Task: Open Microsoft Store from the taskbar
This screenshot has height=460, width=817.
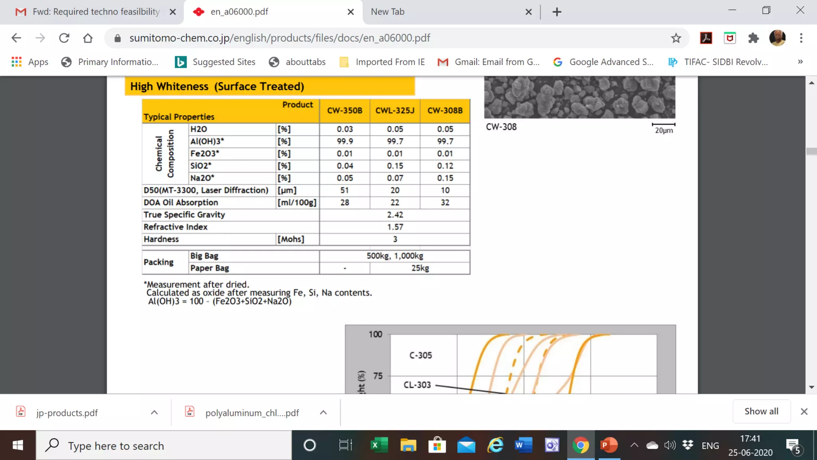Action: (x=437, y=445)
